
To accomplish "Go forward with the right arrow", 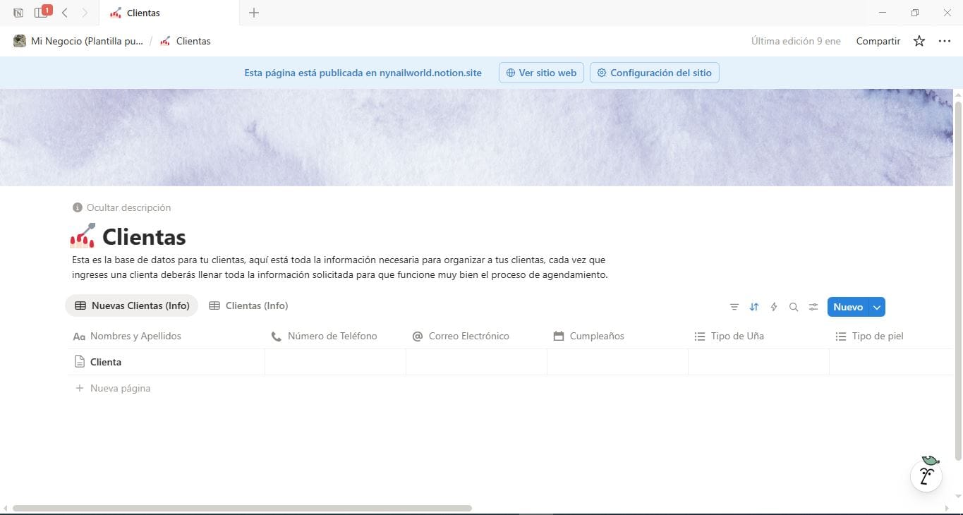I will 85,13.
